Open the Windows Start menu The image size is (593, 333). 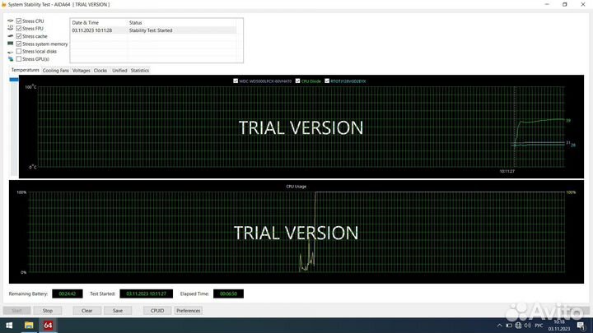pos(9,325)
